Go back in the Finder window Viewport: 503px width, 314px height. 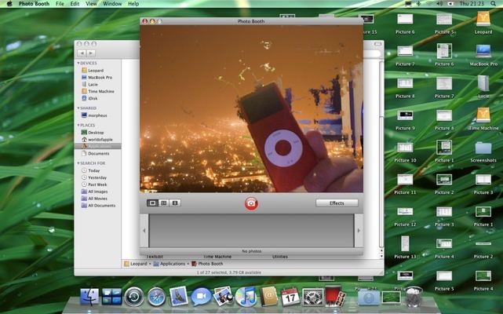coord(82,53)
